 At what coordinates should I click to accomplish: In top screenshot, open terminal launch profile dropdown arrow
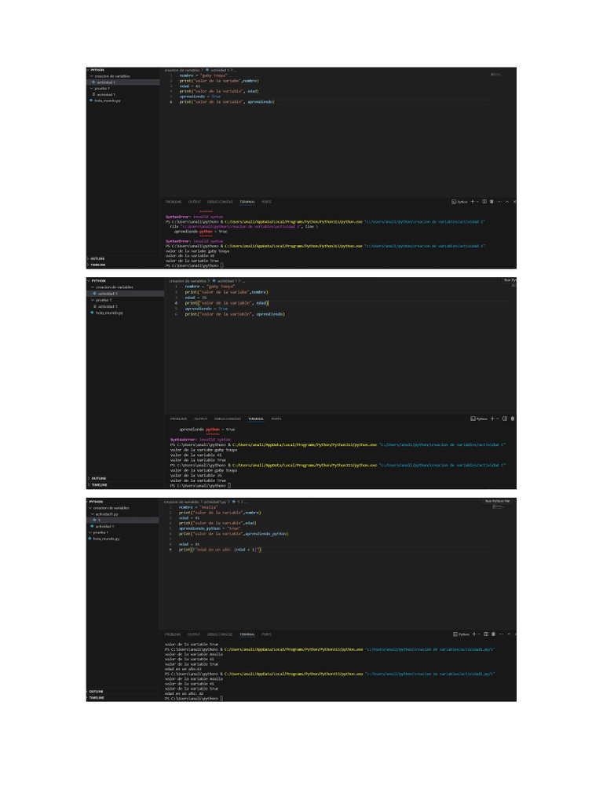click(477, 202)
